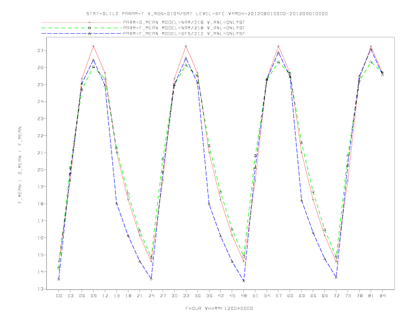Screen dimensions: 417x322
Task: Click the green dashed legend line sample
Action: tap(82, 28)
